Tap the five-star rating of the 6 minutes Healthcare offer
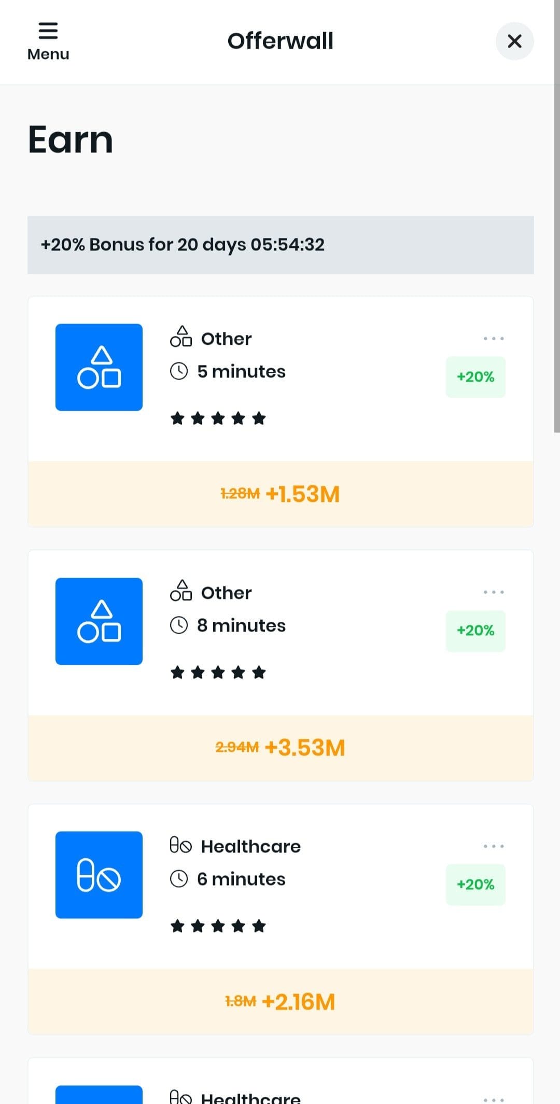The height and width of the screenshot is (1104, 560). pyautogui.click(x=218, y=926)
